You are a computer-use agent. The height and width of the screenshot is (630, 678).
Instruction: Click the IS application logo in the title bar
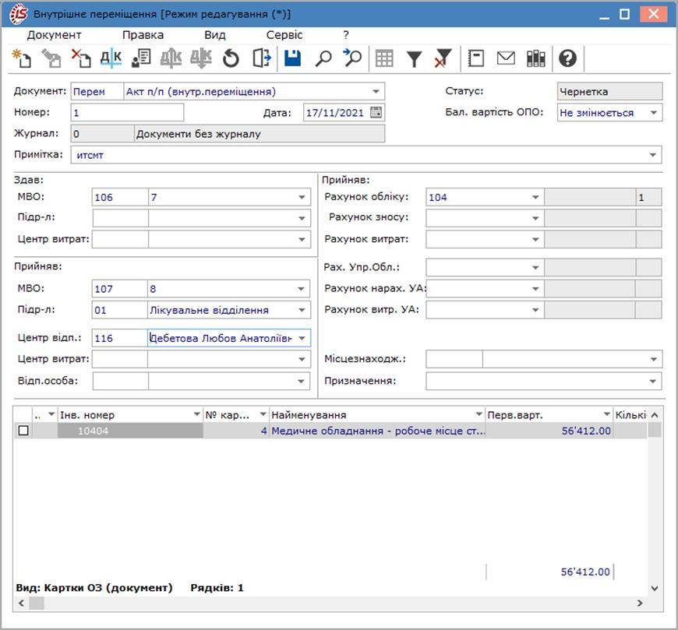pos(19,14)
